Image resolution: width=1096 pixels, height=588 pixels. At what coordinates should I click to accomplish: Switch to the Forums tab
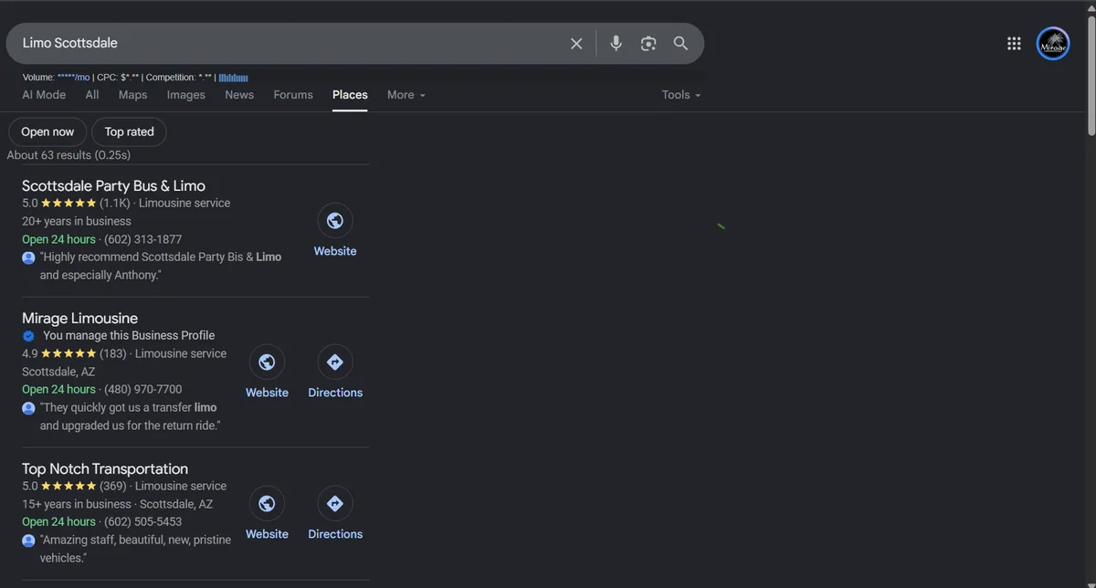(293, 95)
